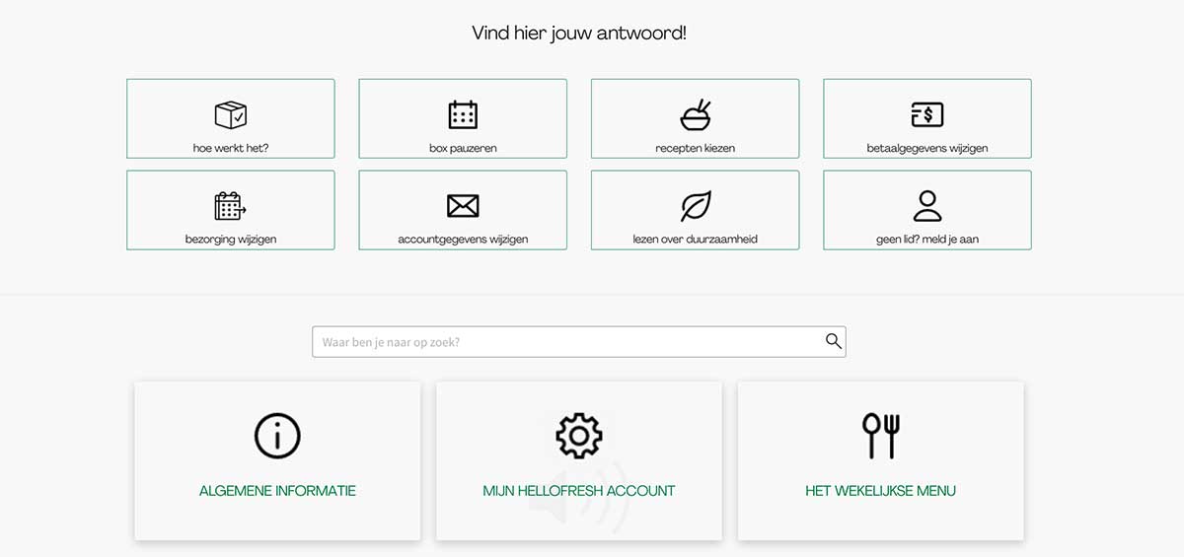
Task: Click the info circle icon
Action: [277, 436]
